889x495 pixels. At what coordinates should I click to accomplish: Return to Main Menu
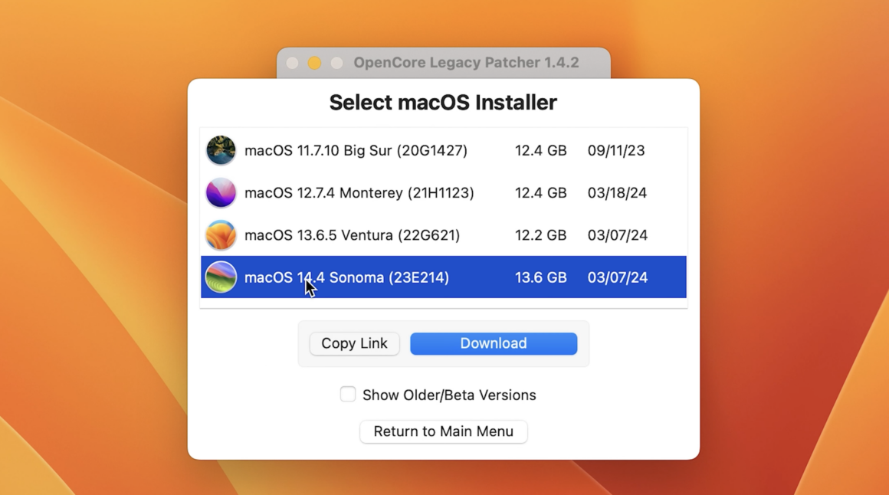click(x=444, y=431)
